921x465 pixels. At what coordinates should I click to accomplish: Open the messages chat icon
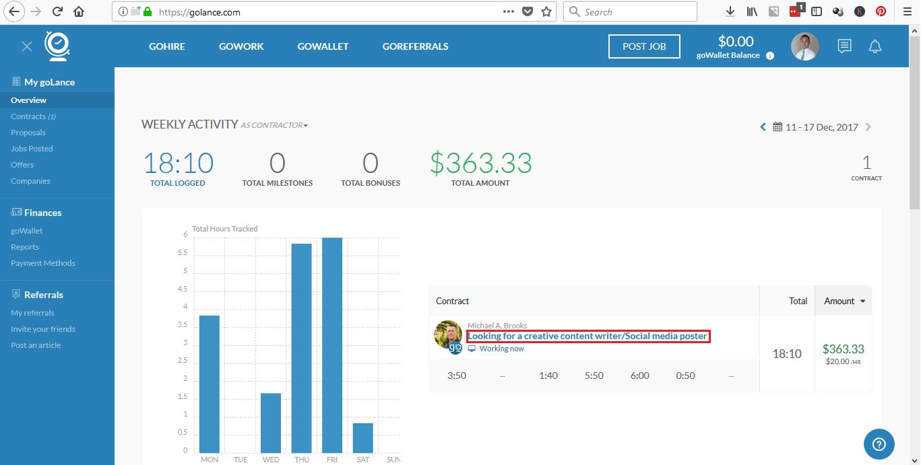click(844, 46)
